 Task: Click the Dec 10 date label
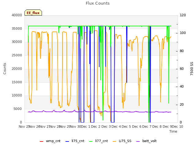pyautogui.click(x=178, y=126)
